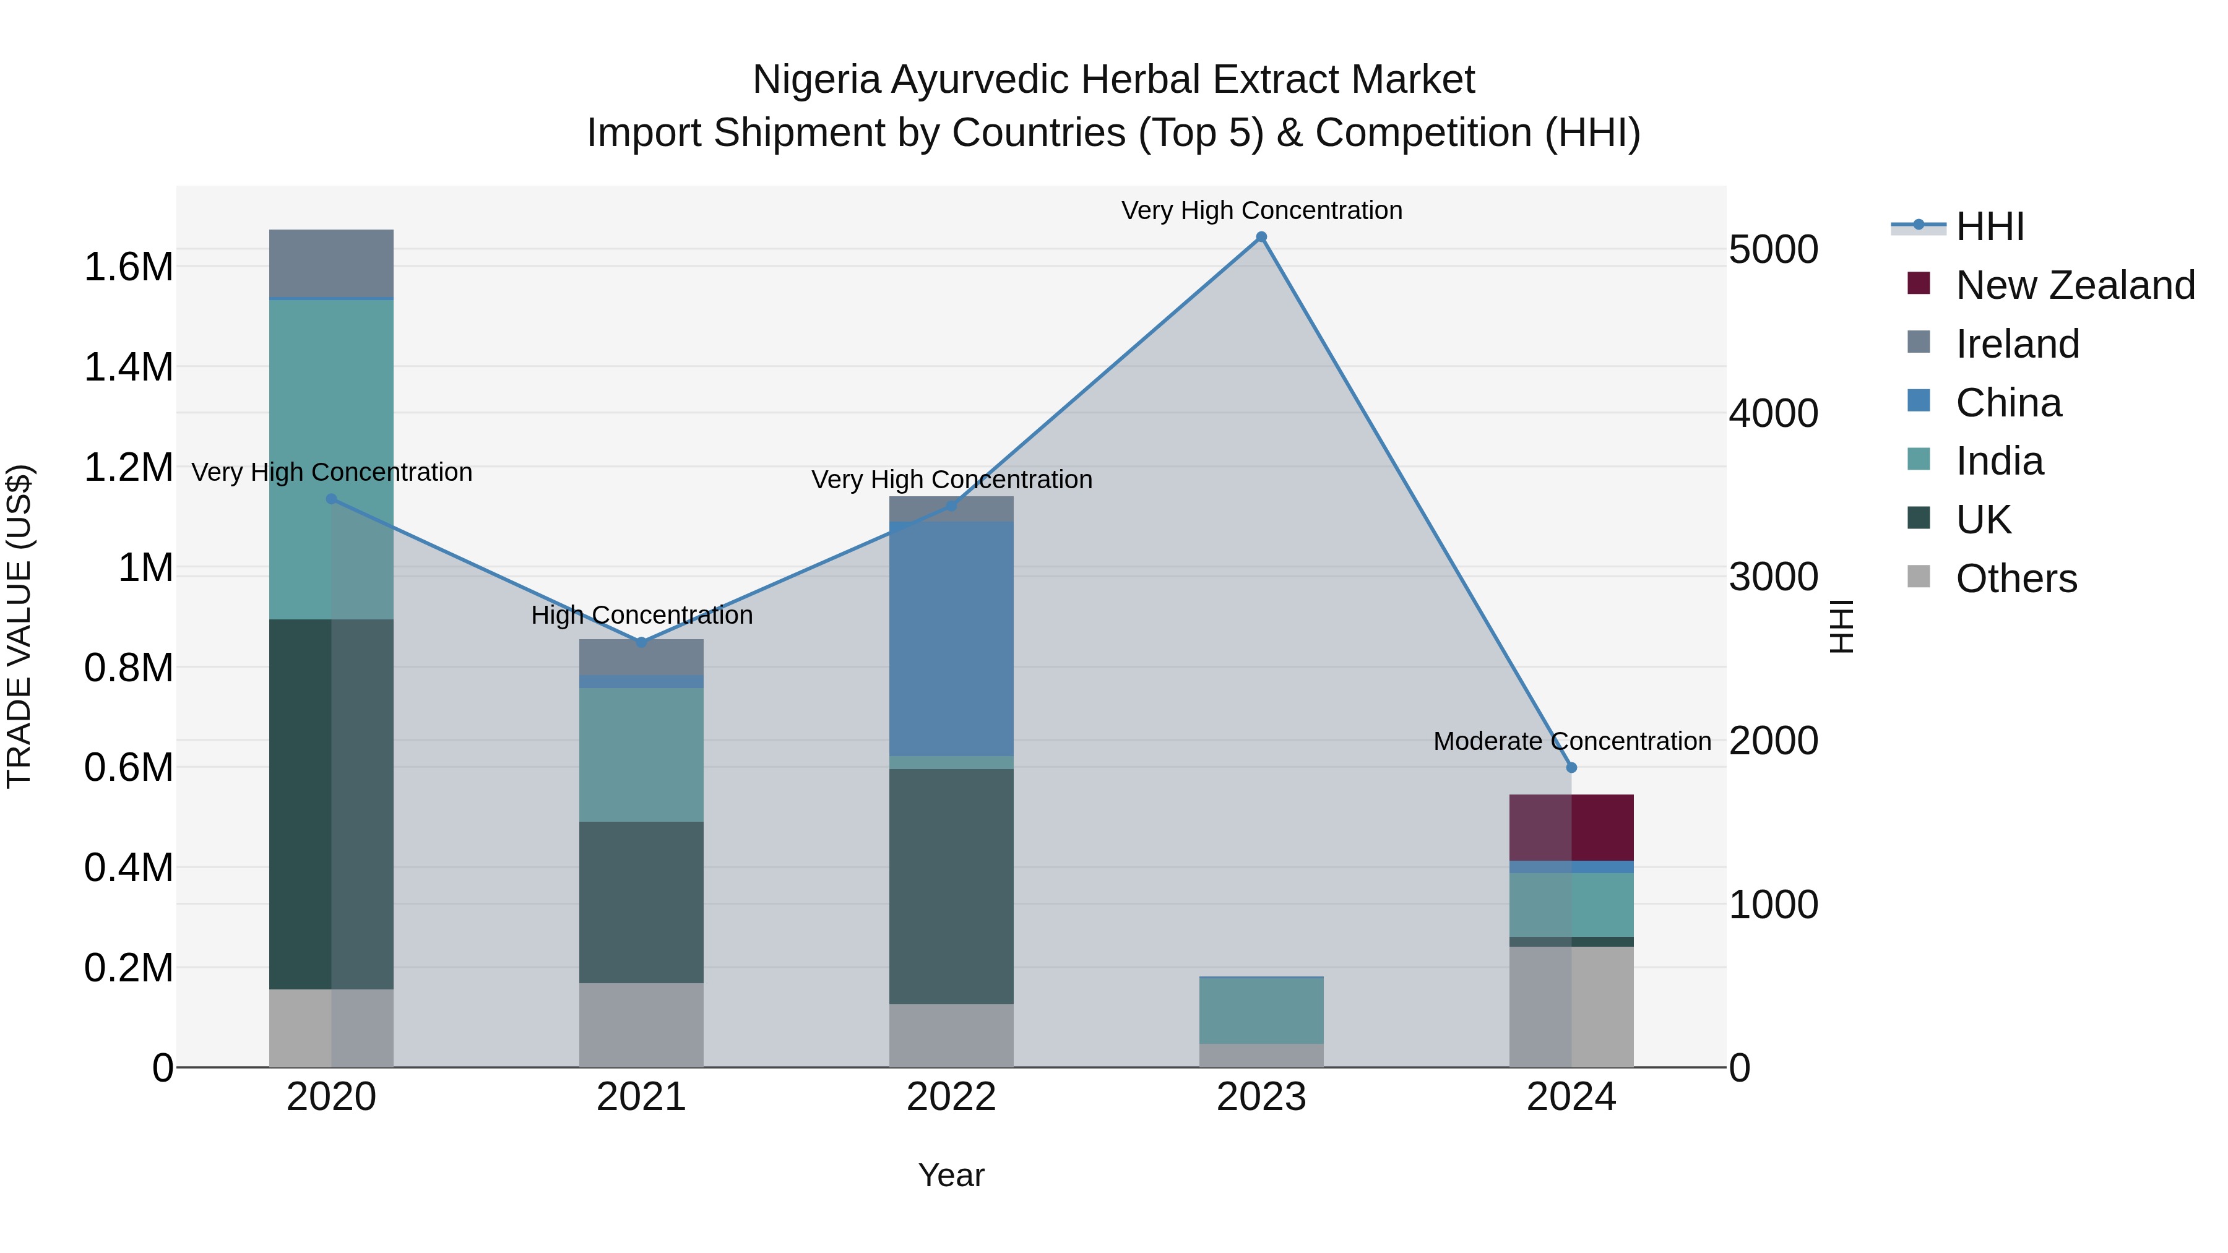The width and height of the screenshot is (2228, 1253).
Task: Click the New Zealand maroon legend swatch
Action: coord(1919,283)
